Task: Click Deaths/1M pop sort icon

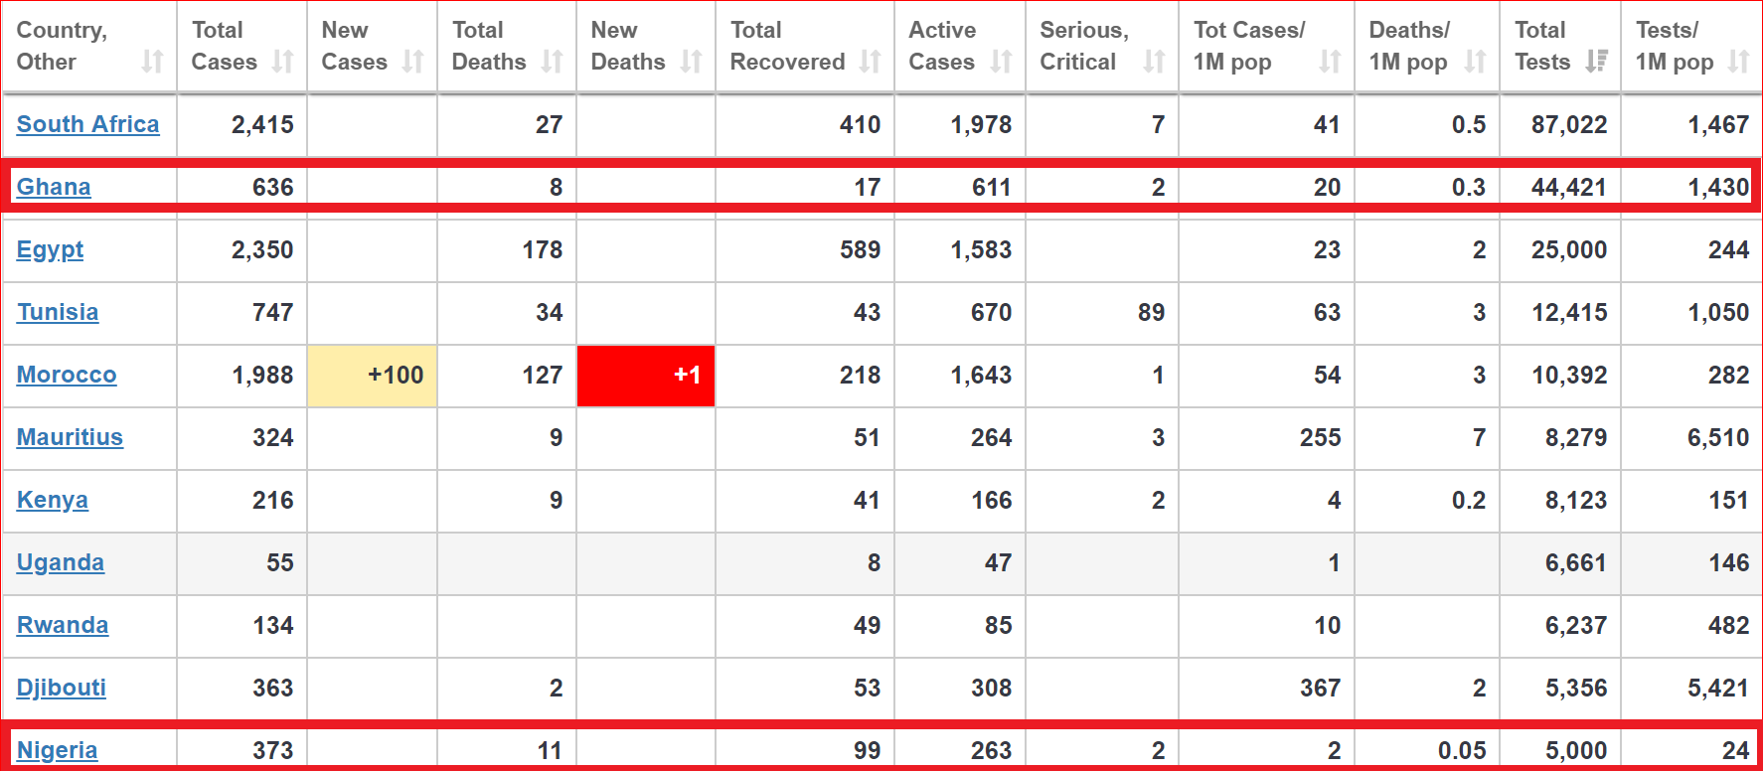Action: pyautogui.click(x=1476, y=62)
